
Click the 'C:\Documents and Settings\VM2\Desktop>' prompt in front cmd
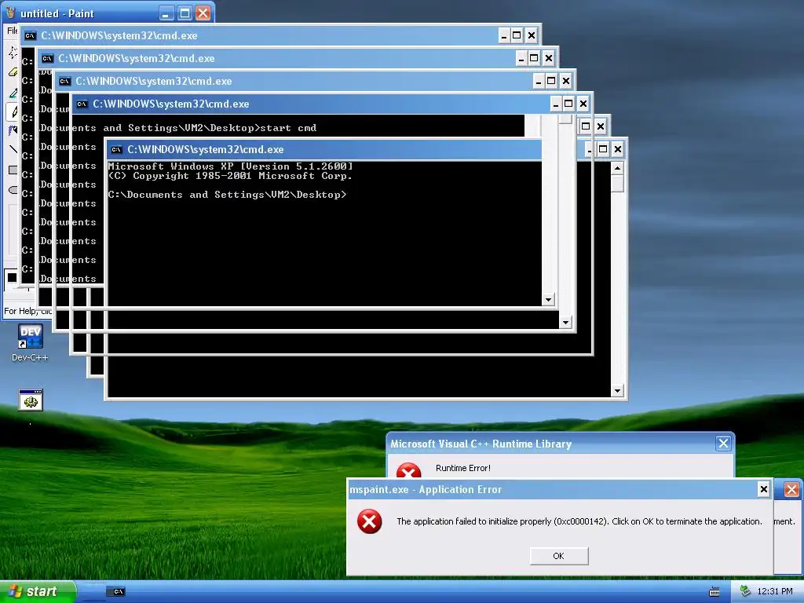tap(227, 195)
